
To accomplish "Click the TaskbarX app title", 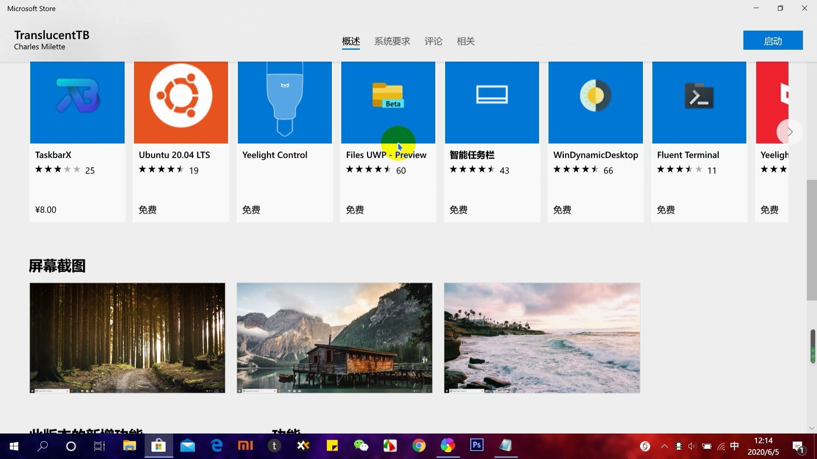I will [53, 155].
